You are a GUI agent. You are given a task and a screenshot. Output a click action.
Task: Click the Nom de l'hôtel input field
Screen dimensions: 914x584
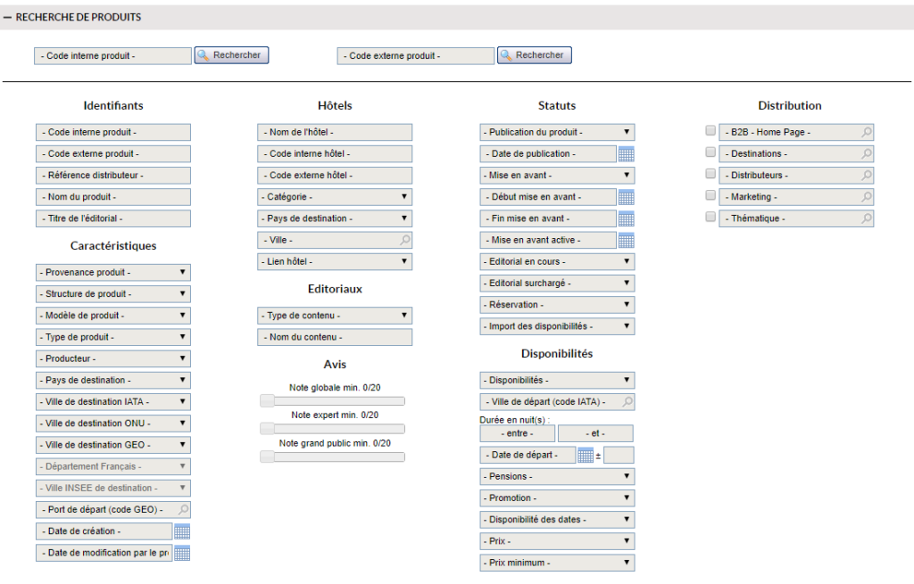(335, 132)
